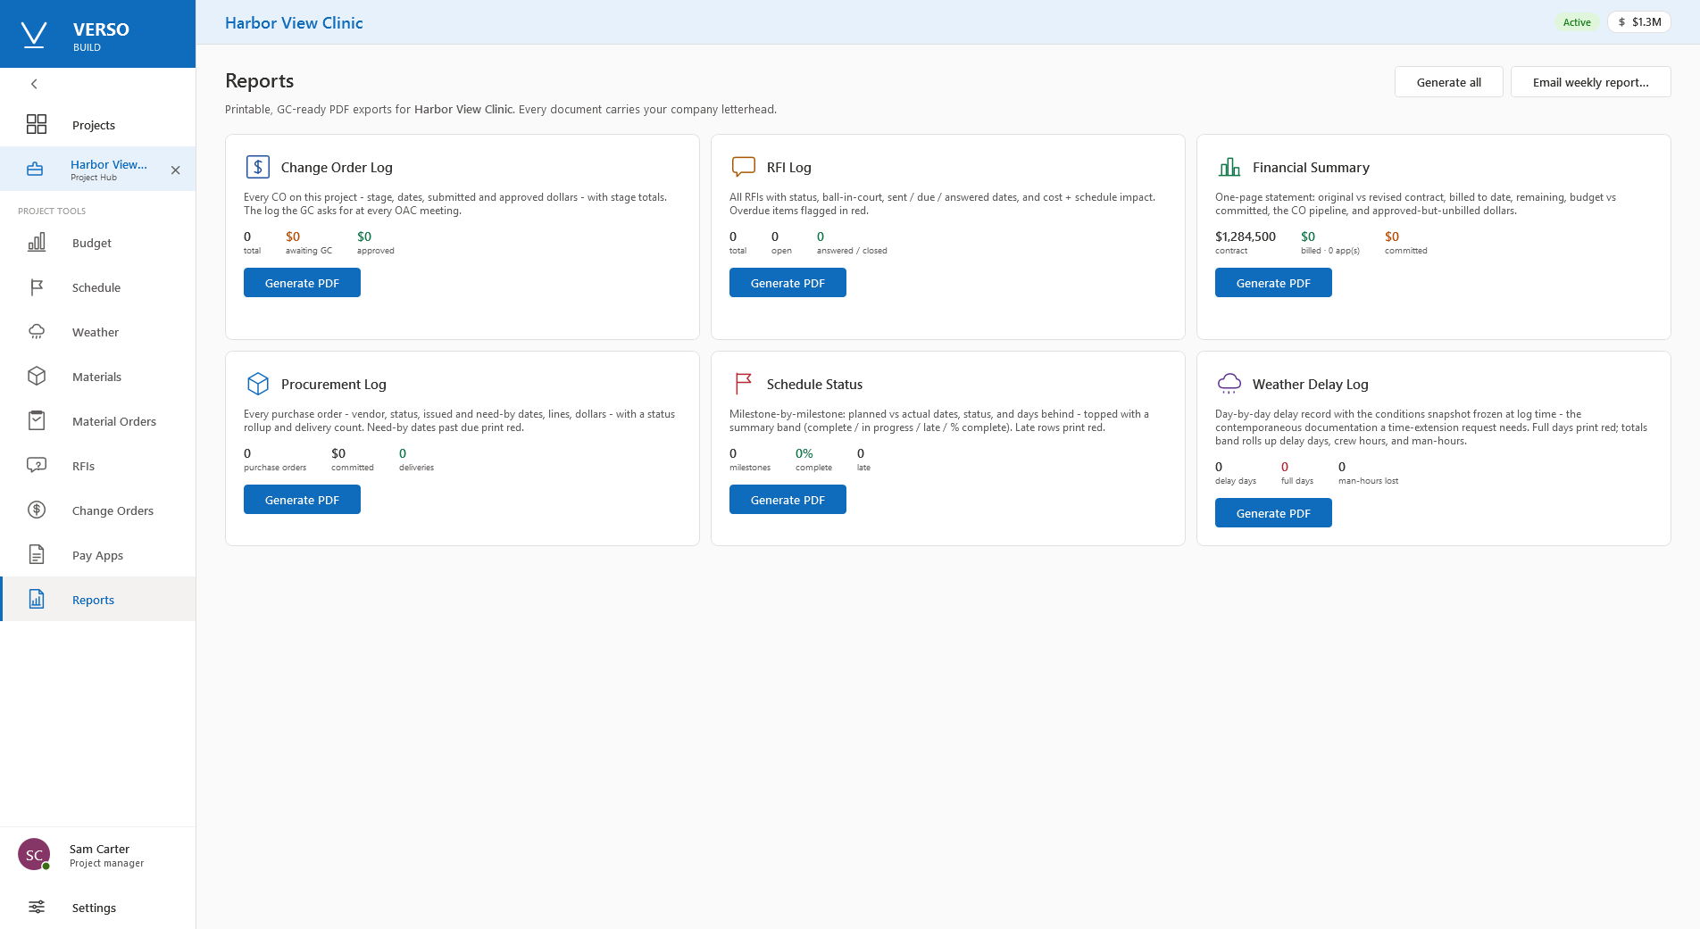Select the Reports menu item
Screen dimensions: 1700x929
(98, 600)
